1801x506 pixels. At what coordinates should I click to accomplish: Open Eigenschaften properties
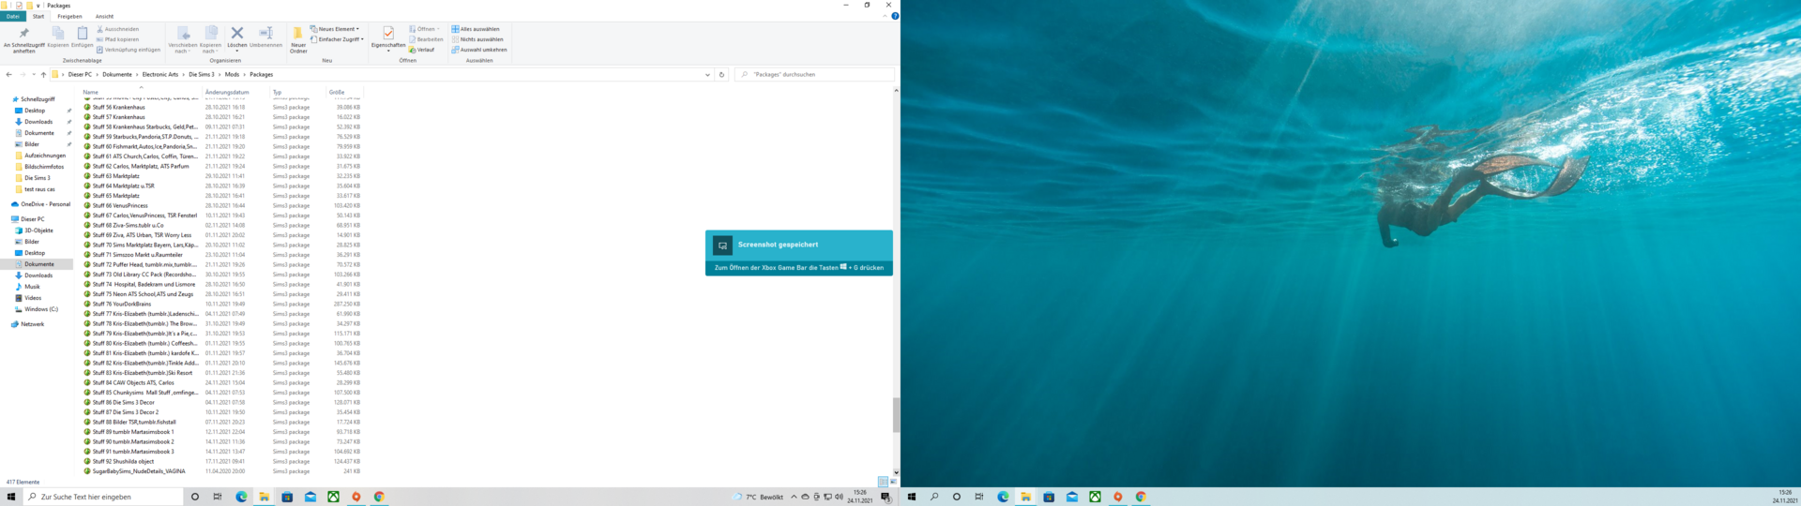(x=388, y=38)
